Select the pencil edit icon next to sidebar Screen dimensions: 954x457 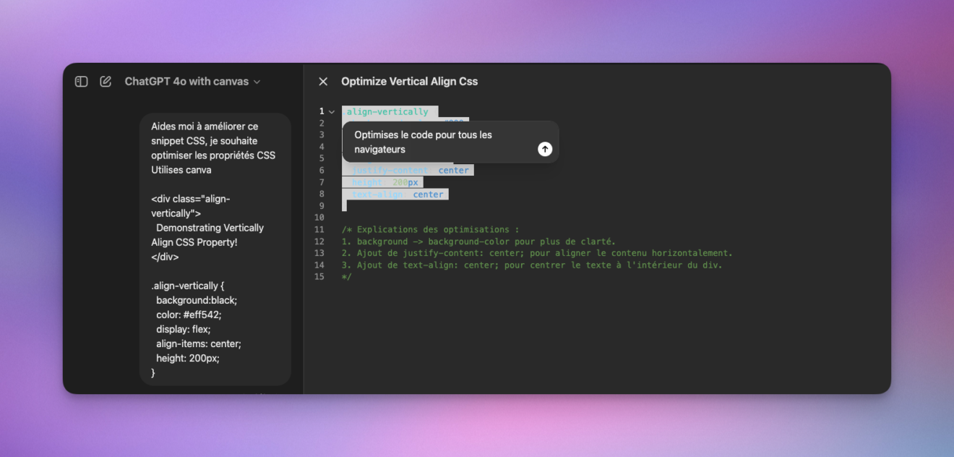(106, 81)
